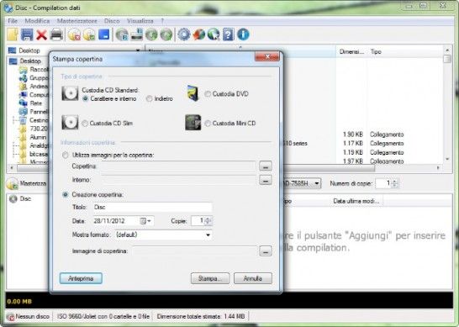Click the Masterizza disc icon
459x327 pixels.
pos(13,183)
